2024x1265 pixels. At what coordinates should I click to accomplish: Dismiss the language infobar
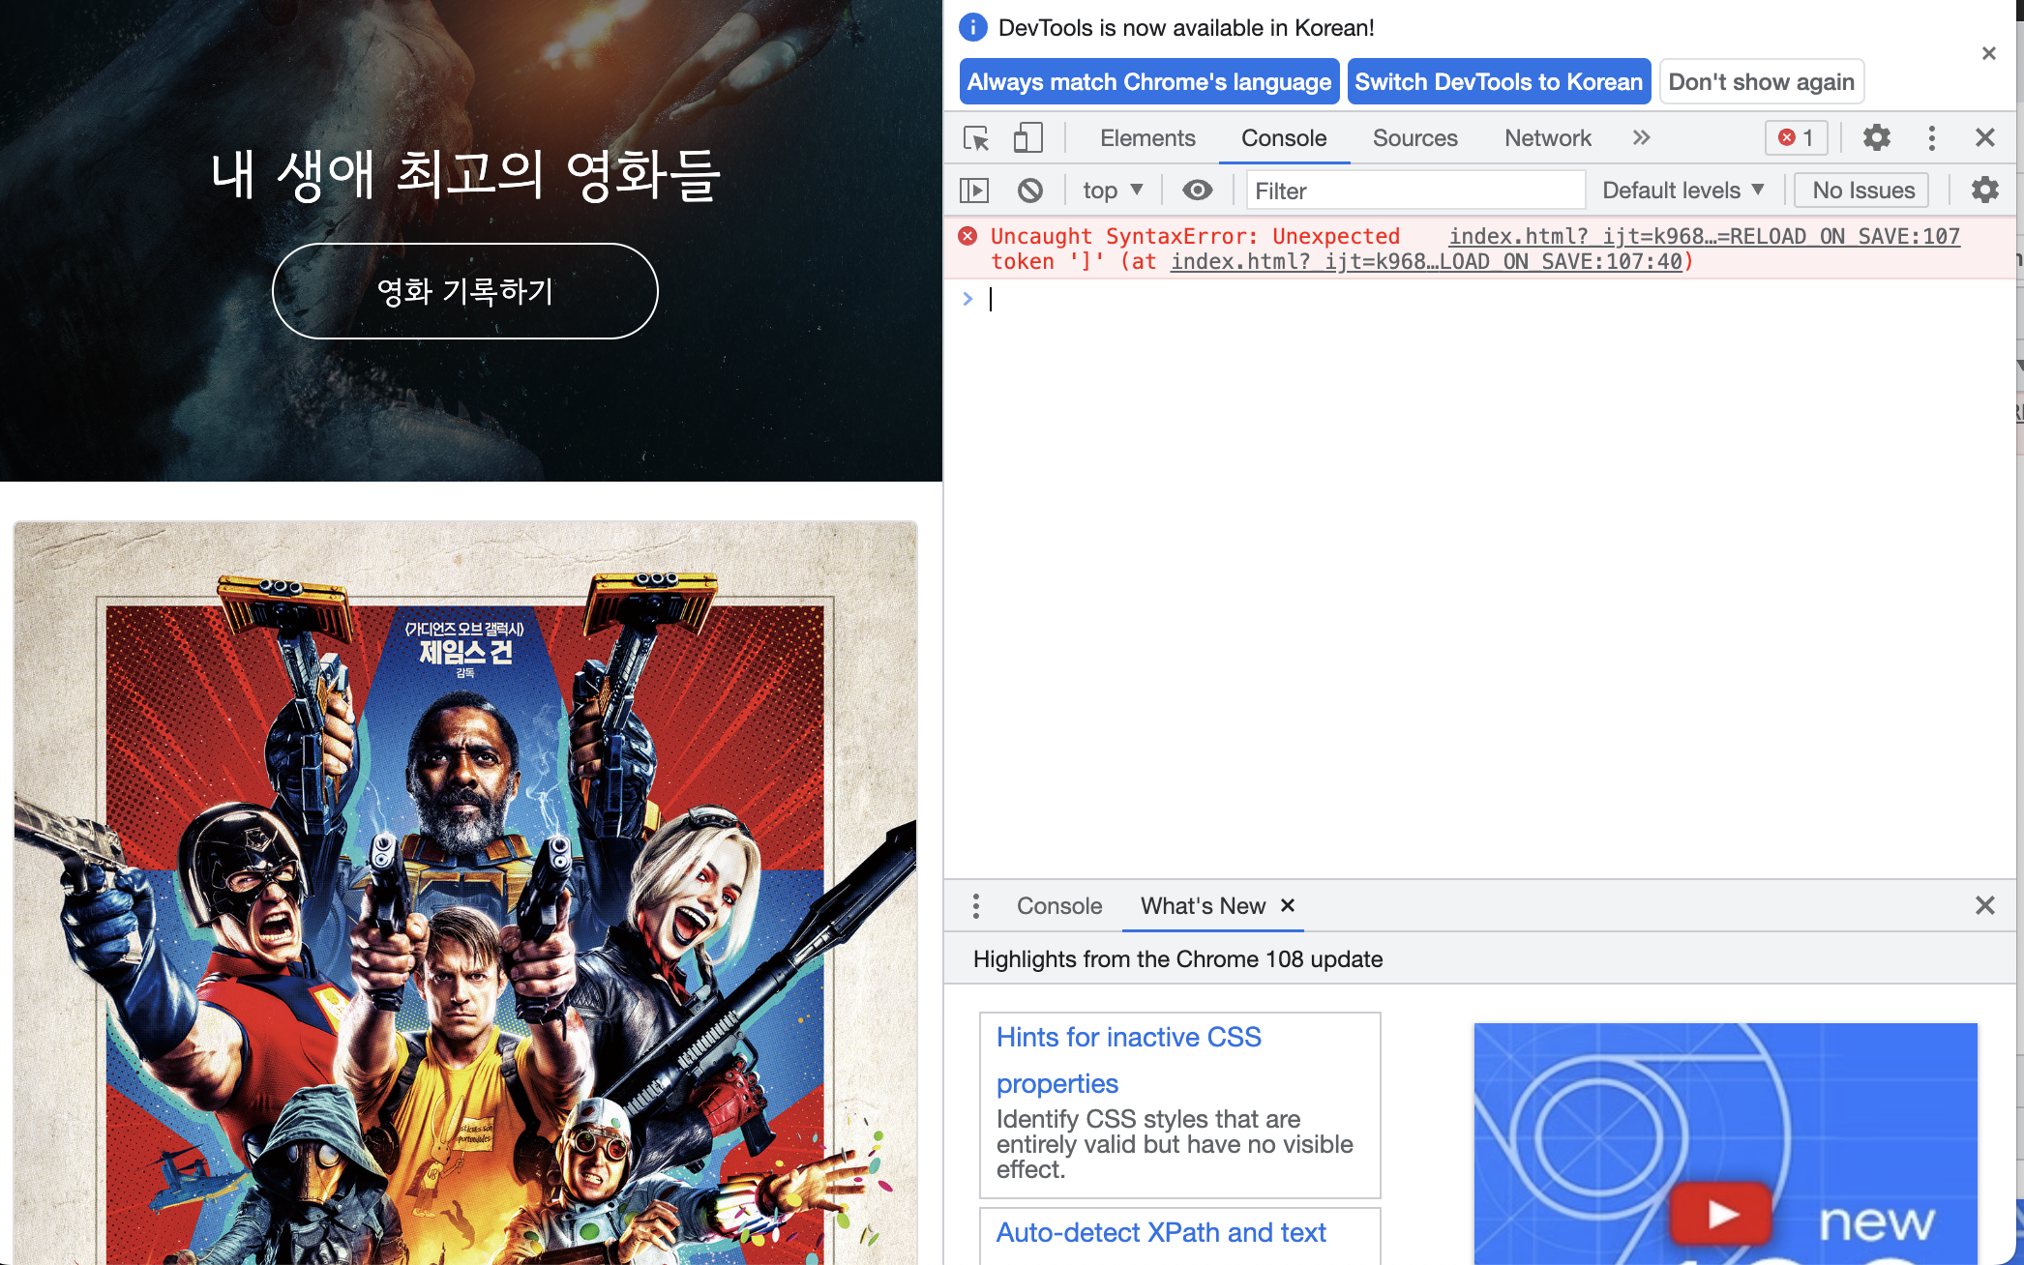[x=1988, y=54]
